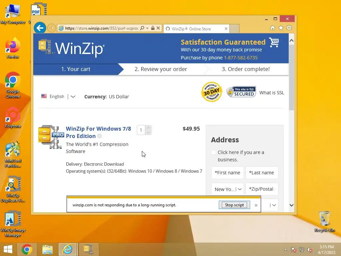Select the WinZip Online Store tab
Viewport: 341px width, 256px height.
(x=196, y=29)
